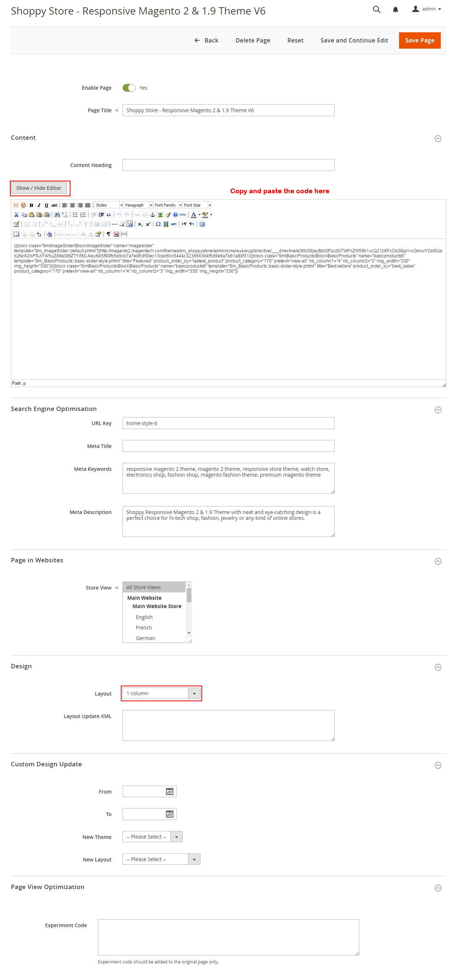Click the Show / Hide Editor button
The height and width of the screenshot is (970, 456).
[x=39, y=188]
